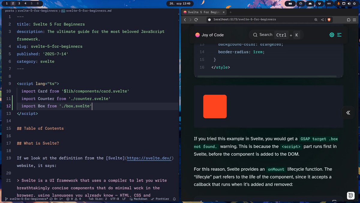Switch to workspace 1 in top bar

pyautogui.click(x=7, y=3)
